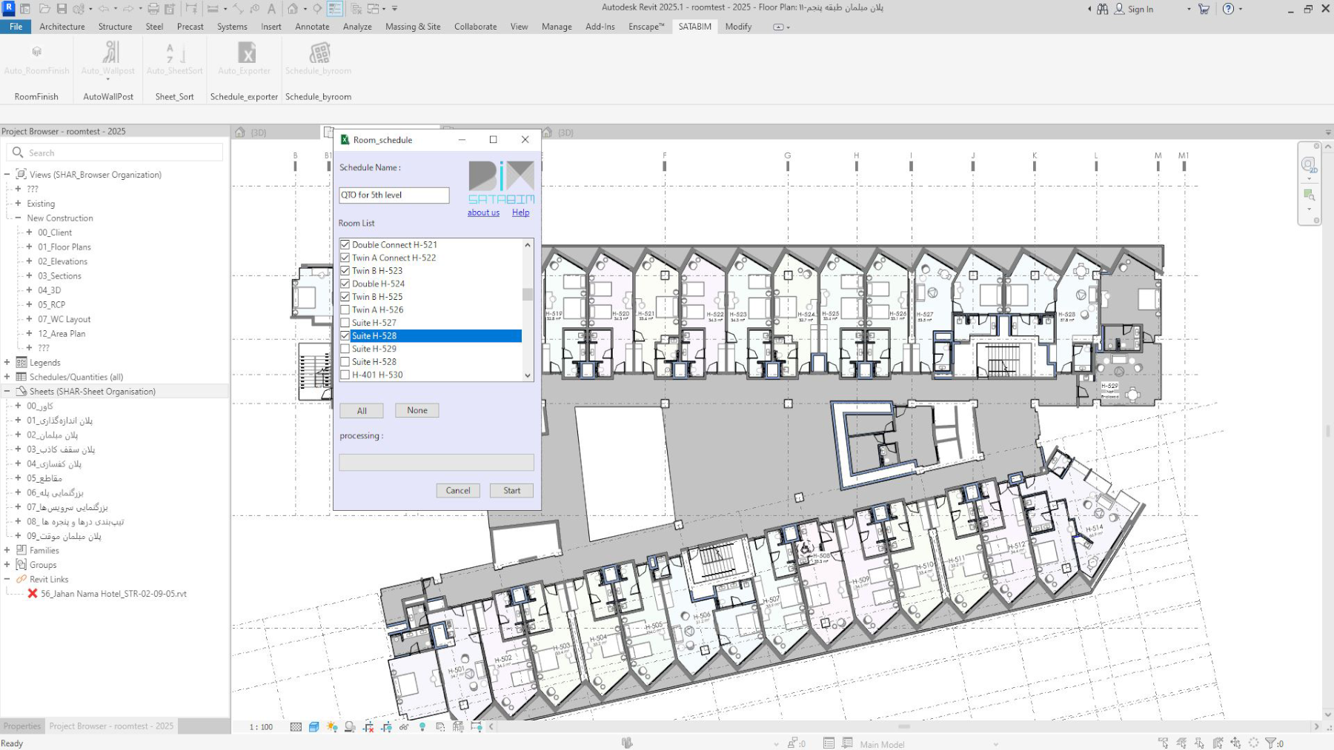Viewport: 1334px width, 750px height.
Task: Click the Thin Lines icon in quick access toolbar
Action: coord(335,9)
